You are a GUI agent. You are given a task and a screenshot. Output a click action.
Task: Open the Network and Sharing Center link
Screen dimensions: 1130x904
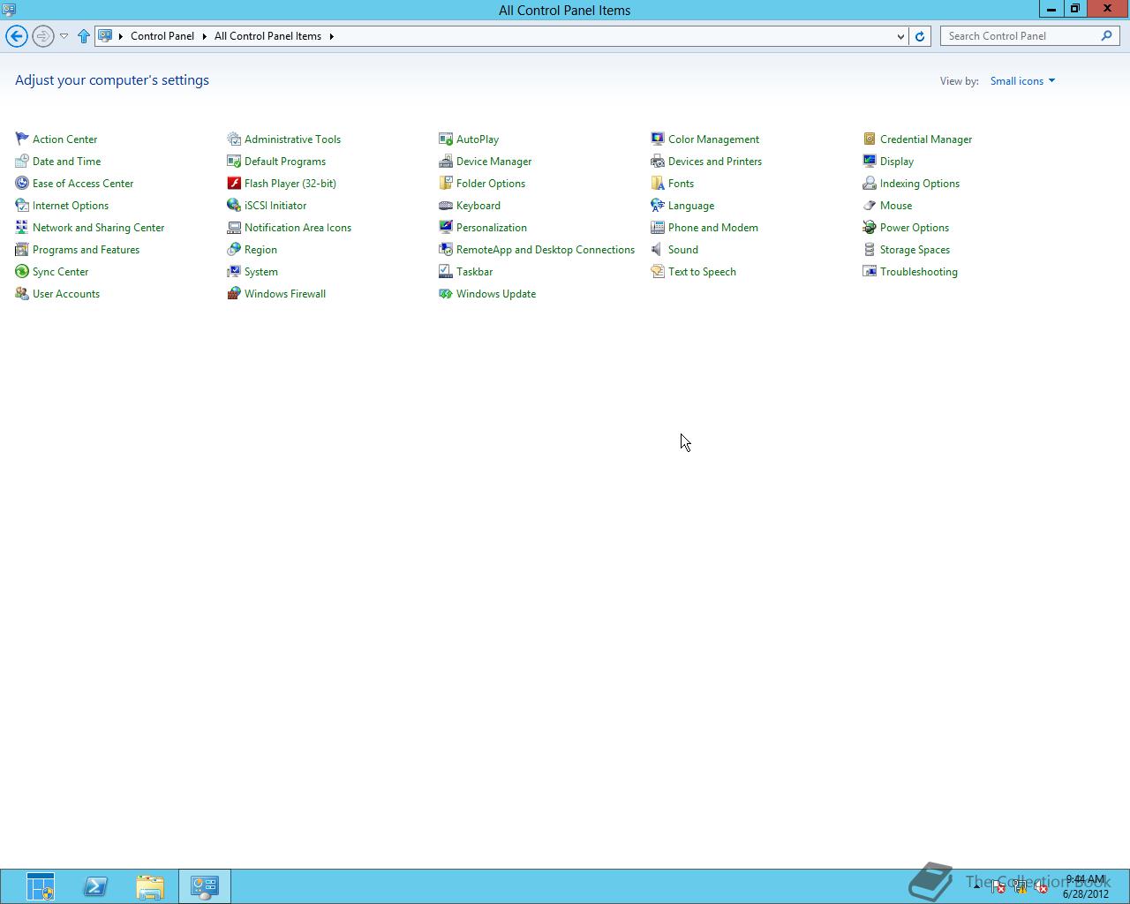pyautogui.click(x=98, y=227)
